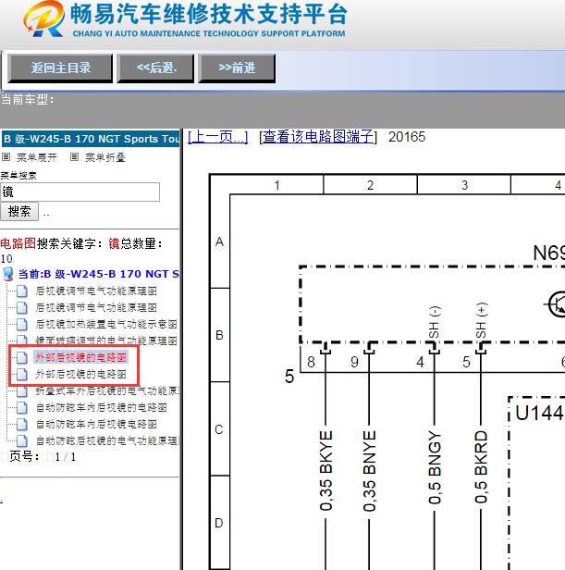Click the computer icon beside 当前:B 级-W245
Viewport: 565px width, 570px height.
click(x=8, y=274)
